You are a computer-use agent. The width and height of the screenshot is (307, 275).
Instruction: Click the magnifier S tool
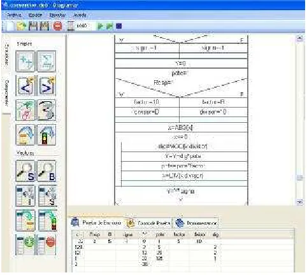pyautogui.click(x=25, y=171)
